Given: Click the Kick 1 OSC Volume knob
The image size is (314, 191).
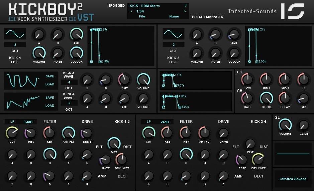Looking at the screenshot, I should coord(39,52).
